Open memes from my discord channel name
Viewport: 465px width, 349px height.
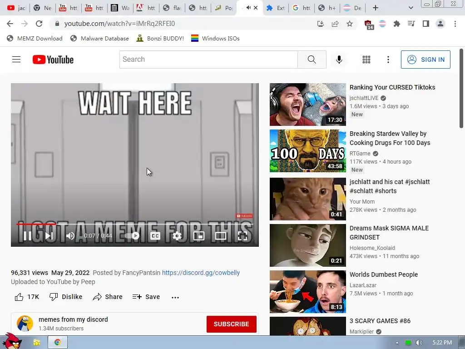pos(73,319)
